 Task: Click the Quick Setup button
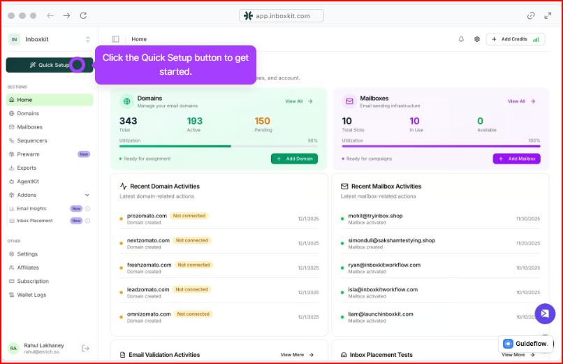click(x=50, y=65)
